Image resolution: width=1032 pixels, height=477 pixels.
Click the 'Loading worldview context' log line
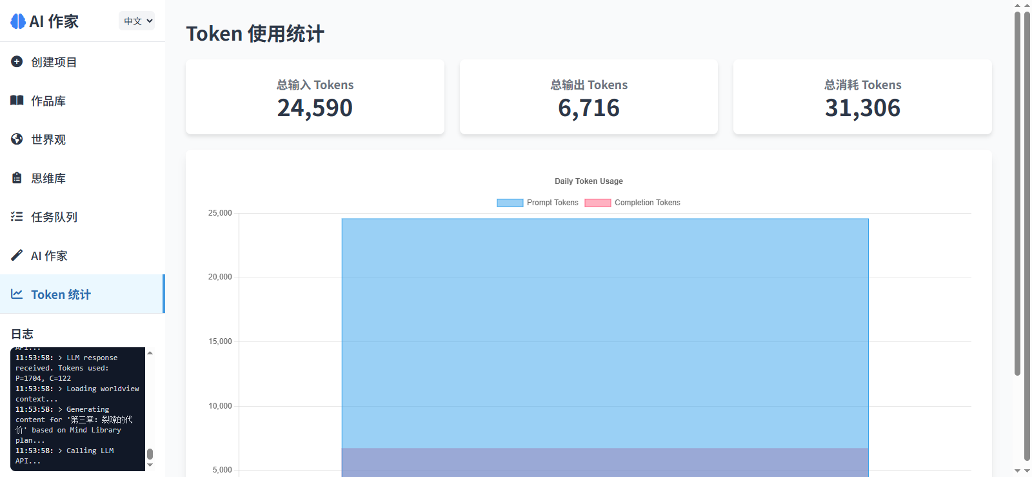pyautogui.click(x=77, y=394)
